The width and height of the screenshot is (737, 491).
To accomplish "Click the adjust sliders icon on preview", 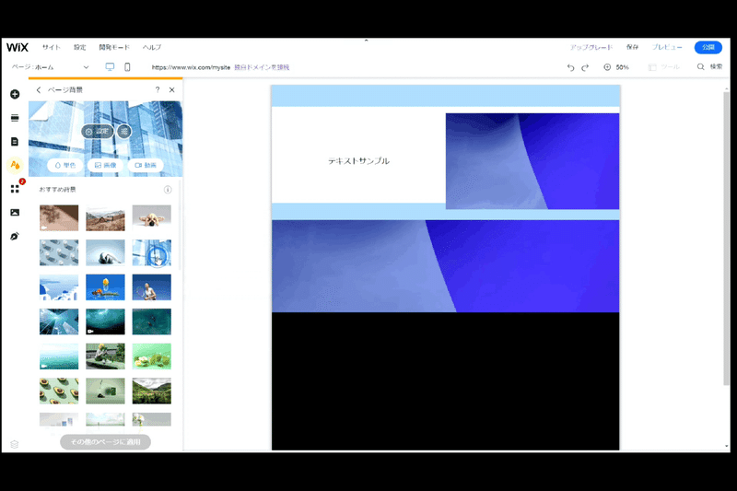I will (124, 132).
